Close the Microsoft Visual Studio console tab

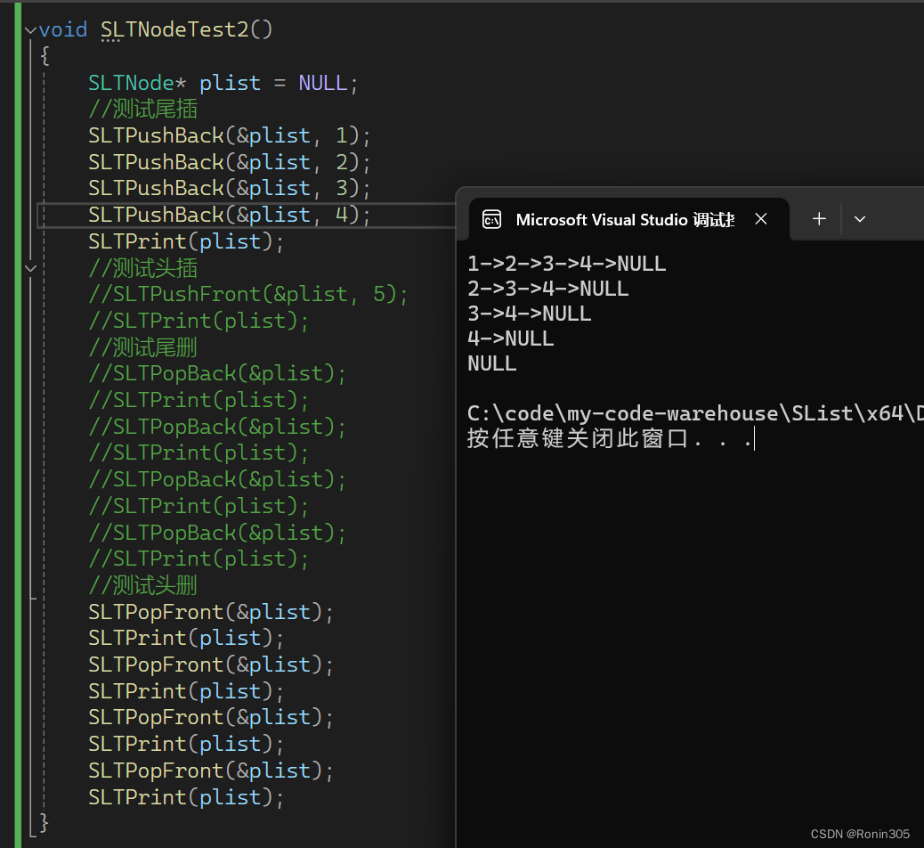point(761,219)
